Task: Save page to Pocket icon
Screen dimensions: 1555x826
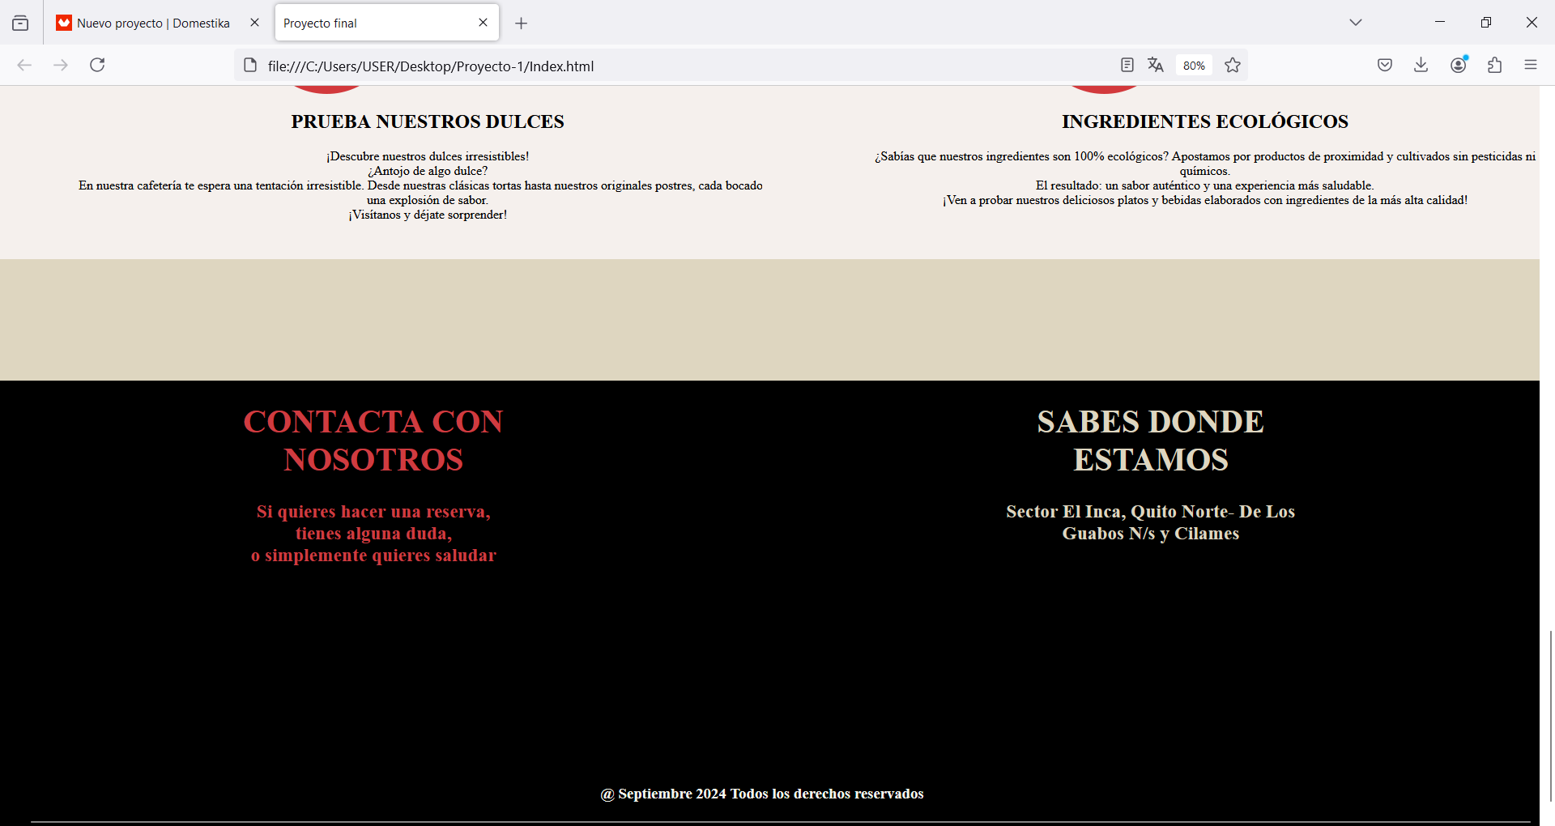Action: (x=1385, y=65)
